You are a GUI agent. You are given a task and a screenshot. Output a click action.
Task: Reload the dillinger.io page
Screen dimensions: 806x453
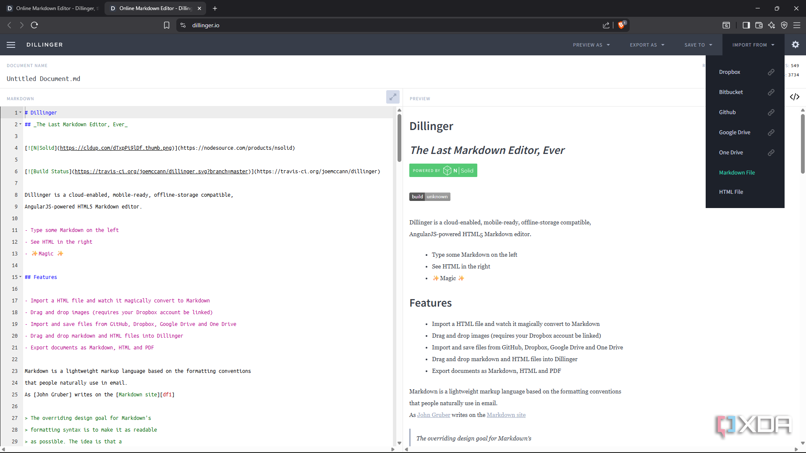tap(34, 25)
